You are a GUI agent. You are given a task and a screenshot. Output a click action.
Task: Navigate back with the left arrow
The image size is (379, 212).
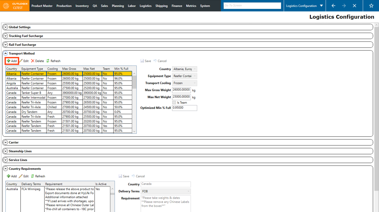pyautogui.click(x=333, y=6)
